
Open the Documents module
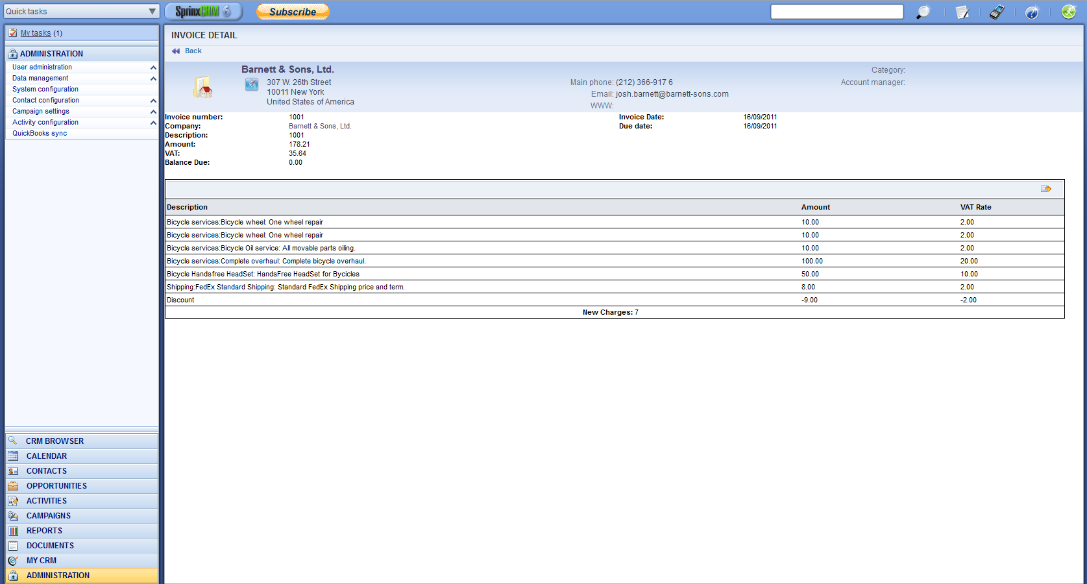pos(82,546)
